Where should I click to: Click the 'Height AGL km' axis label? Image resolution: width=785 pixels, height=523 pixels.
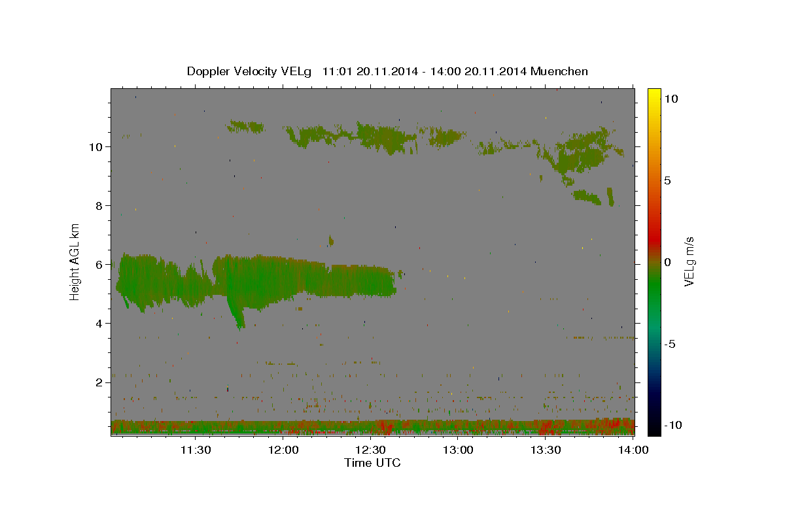75,261
